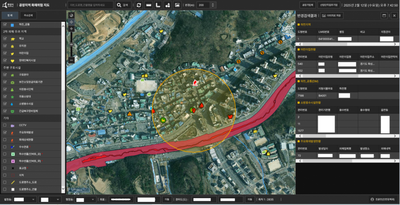
Task: Enable the CCTV layer checkbox
Action: tap(5, 125)
